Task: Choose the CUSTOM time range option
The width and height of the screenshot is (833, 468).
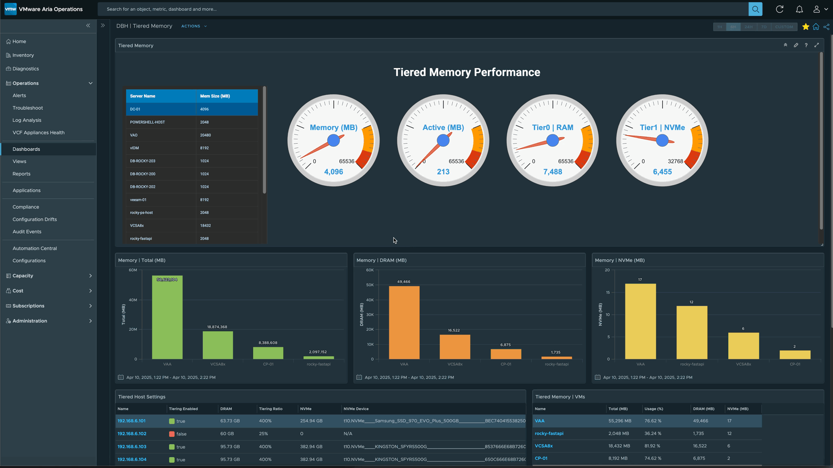Action: [x=784, y=27]
